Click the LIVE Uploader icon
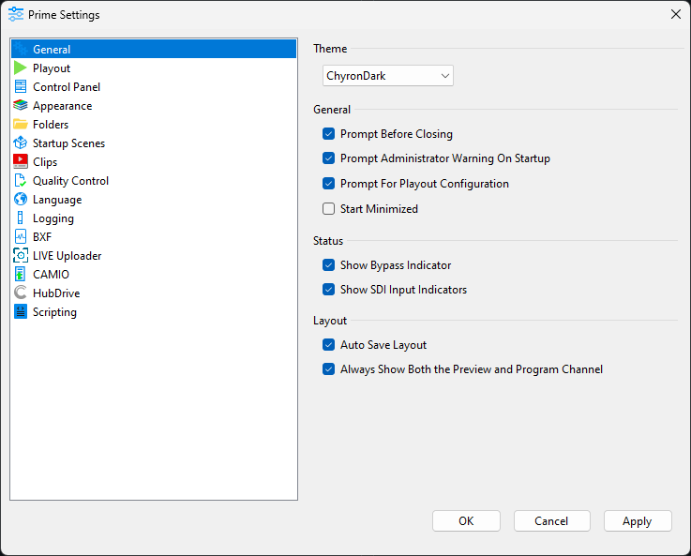 click(x=21, y=256)
